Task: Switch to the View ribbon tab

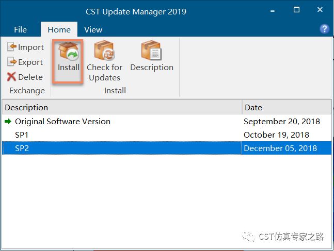Action: 93,29
